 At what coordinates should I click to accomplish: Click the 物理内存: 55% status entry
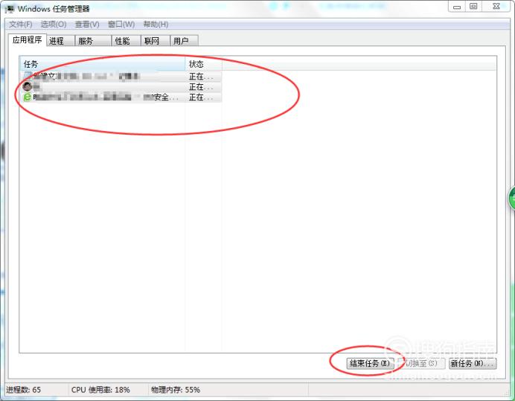(x=176, y=390)
